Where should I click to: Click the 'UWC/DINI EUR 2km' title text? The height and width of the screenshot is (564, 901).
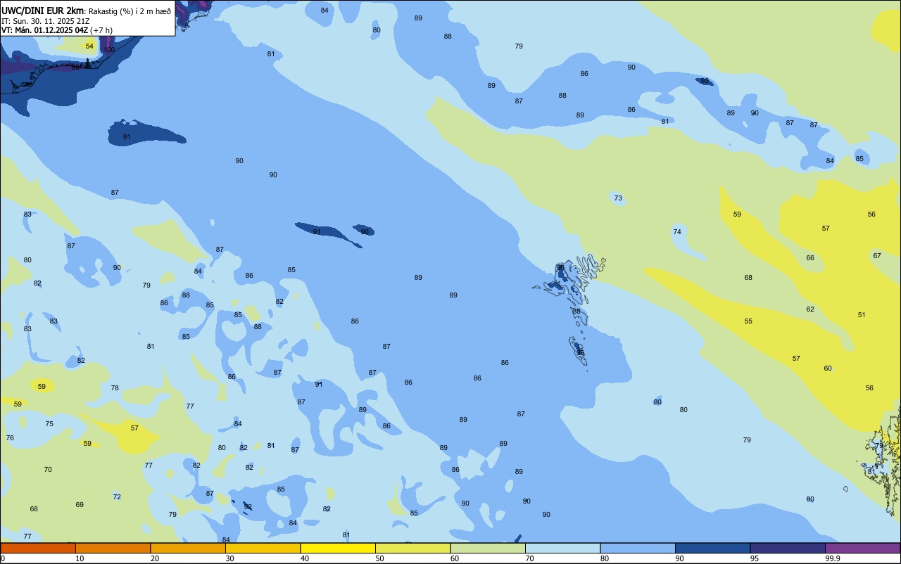point(43,10)
